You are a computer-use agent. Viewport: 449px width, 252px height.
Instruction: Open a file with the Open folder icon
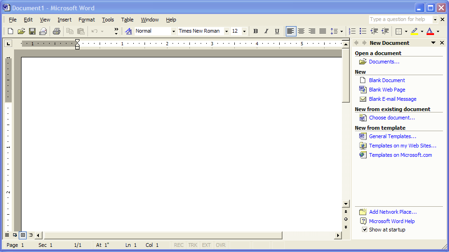tap(21, 31)
